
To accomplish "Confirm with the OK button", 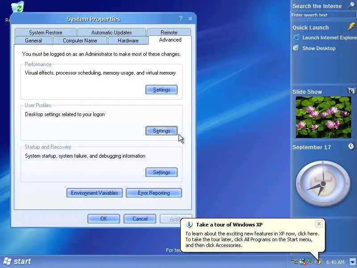I will click(x=104, y=219).
